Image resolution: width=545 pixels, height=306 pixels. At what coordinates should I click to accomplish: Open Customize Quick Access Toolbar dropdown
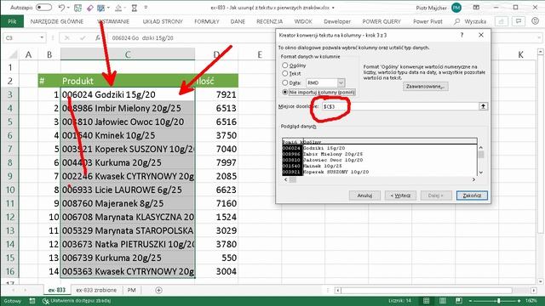146,8
